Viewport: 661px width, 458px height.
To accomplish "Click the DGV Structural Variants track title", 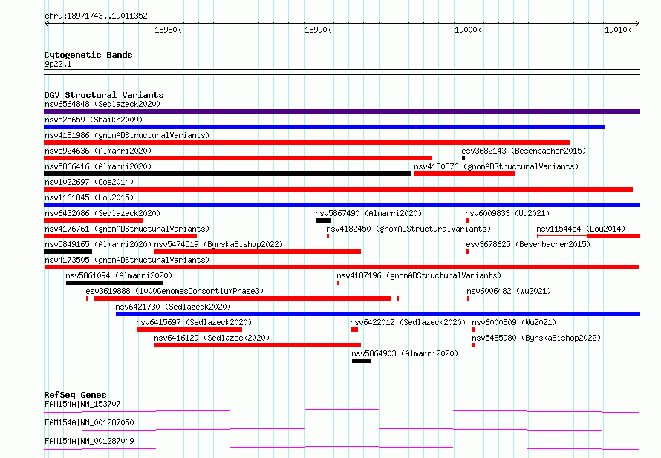I will tap(104, 95).
